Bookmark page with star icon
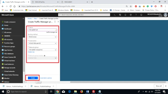 [131, 6]
